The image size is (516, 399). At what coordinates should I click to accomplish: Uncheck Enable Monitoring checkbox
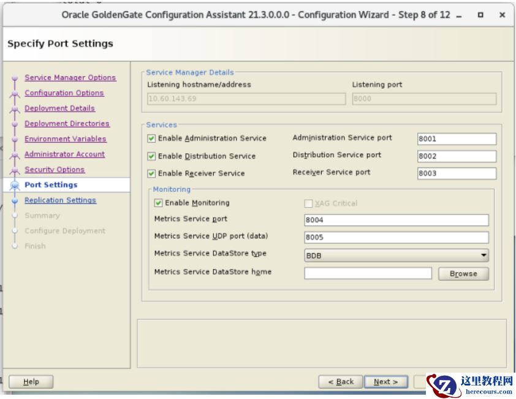pyautogui.click(x=158, y=203)
